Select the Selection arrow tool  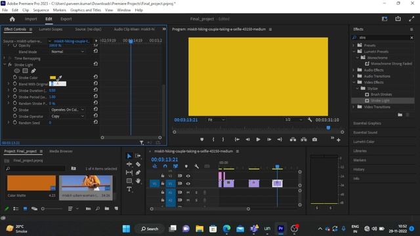point(129,156)
